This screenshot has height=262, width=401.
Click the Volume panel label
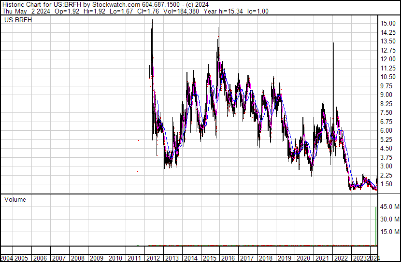15,199
